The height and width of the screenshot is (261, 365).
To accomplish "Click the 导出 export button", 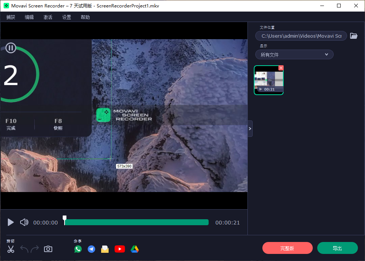I will (337, 248).
